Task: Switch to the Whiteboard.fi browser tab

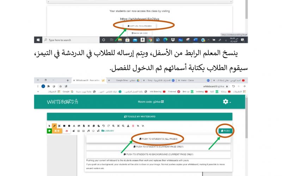Action: (x=89, y=80)
